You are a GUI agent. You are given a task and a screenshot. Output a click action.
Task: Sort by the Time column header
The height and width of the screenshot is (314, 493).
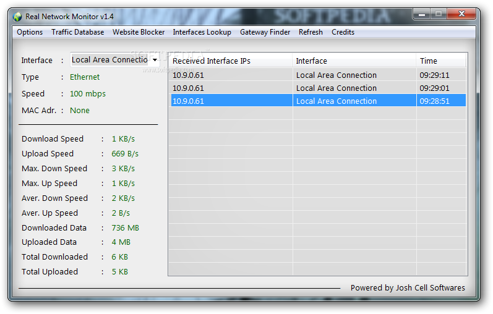click(441, 61)
